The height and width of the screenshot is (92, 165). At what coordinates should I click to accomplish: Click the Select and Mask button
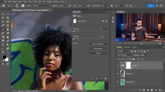(x=98, y=44)
